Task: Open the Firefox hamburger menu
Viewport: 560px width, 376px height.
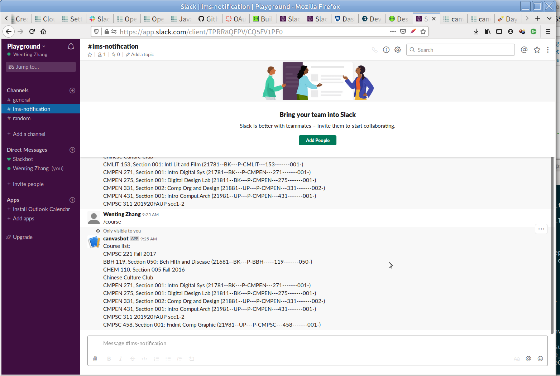Action: pos(548,32)
